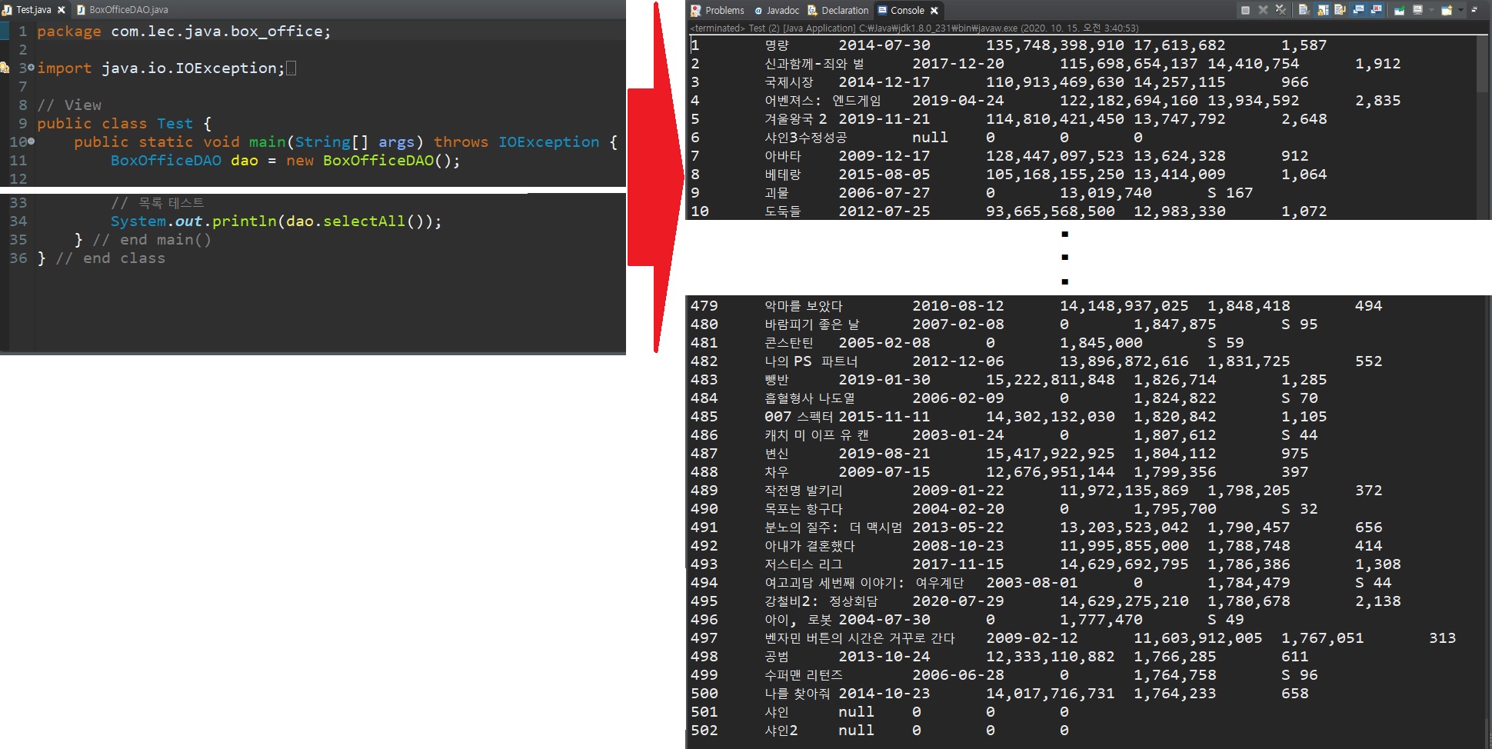Click the console vertical scrollbar thumb
This screenshot has height=749, width=1492.
1484,65
